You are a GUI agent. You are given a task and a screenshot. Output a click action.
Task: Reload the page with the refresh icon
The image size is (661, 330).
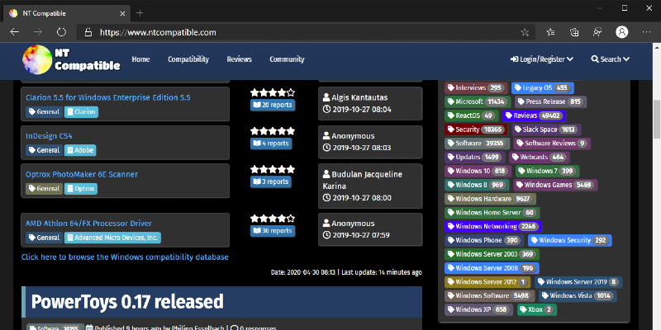(61, 32)
